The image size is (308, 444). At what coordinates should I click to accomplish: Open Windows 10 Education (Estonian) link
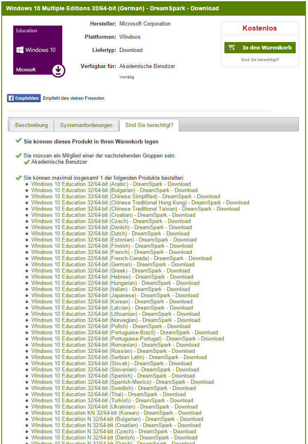(x=114, y=240)
